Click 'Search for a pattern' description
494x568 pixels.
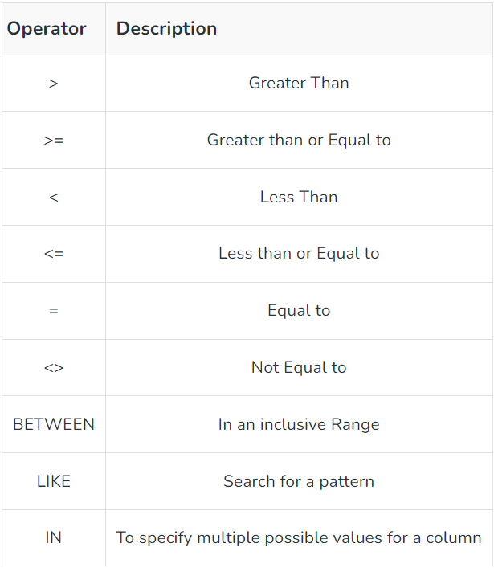click(x=299, y=482)
